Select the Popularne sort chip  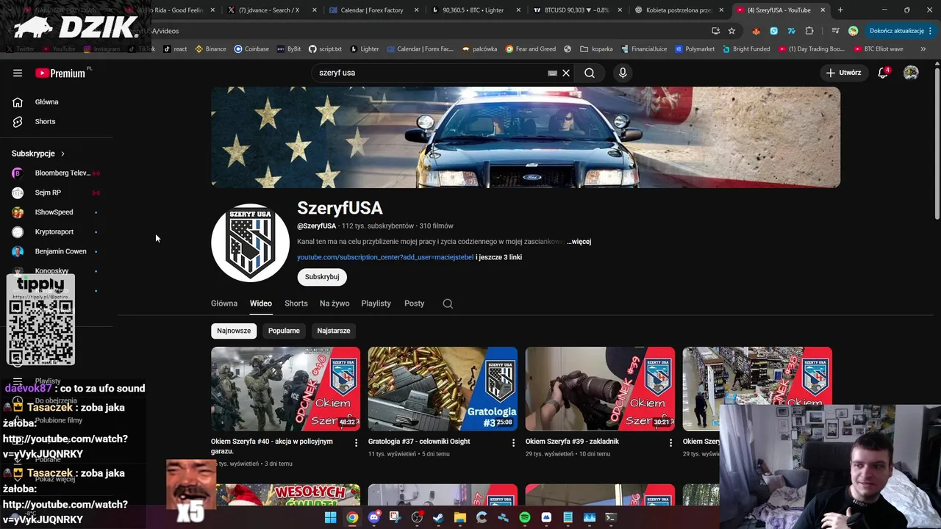pyautogui.click(x=284, y=331)
